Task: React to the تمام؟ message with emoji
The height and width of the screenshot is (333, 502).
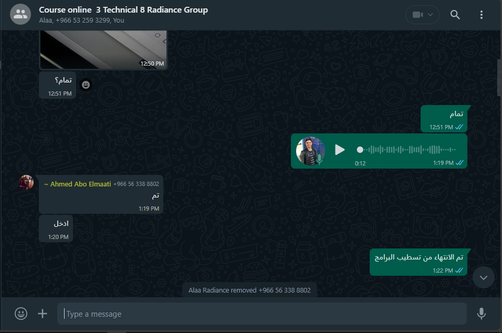Action: 86,85
